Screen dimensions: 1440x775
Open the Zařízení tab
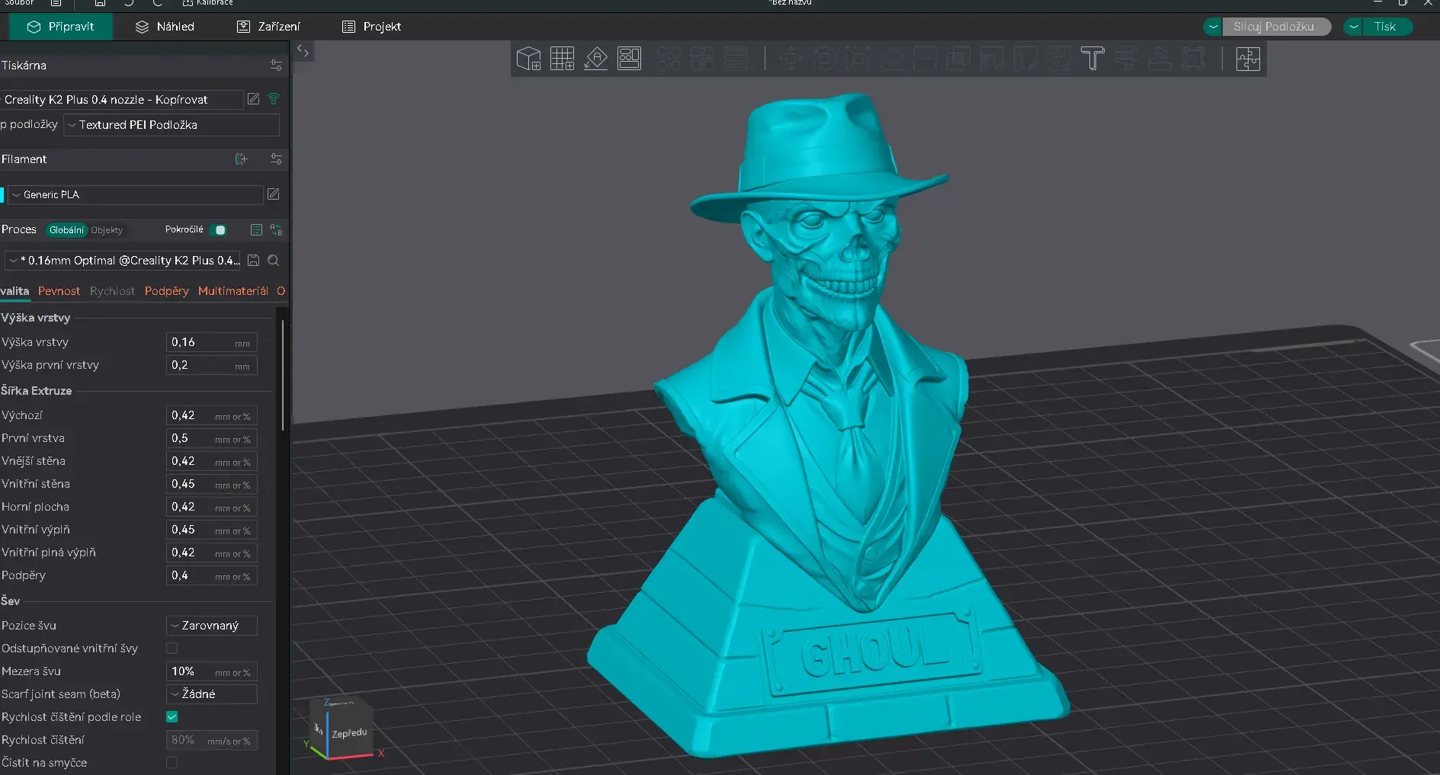point(269,27)
